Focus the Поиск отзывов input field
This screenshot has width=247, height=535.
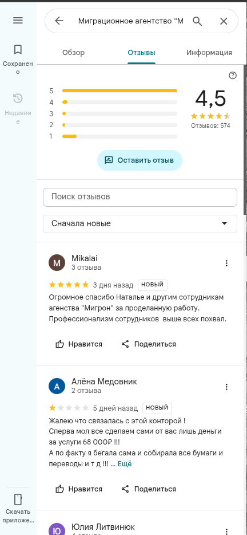pos(140,197)
